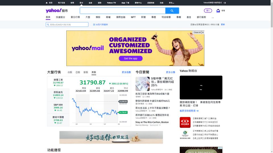Click 更多分類 link

click(170, 72)
